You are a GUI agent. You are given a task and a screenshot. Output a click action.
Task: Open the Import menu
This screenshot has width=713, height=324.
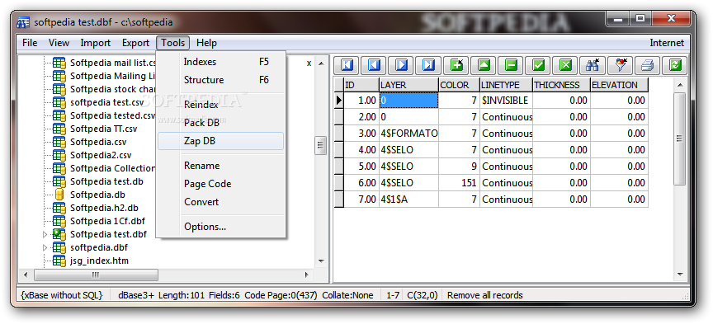[96, 43]
